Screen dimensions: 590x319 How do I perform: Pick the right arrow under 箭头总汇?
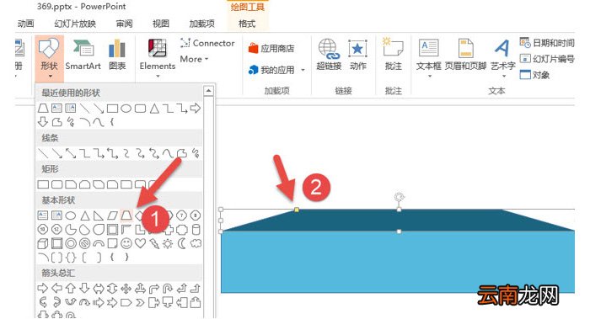pyautogui.click(x=43, y=288)
